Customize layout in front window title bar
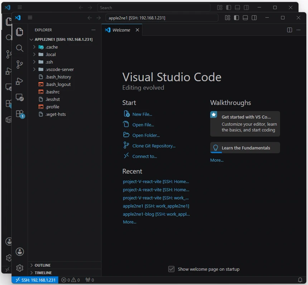 (227, 18)
